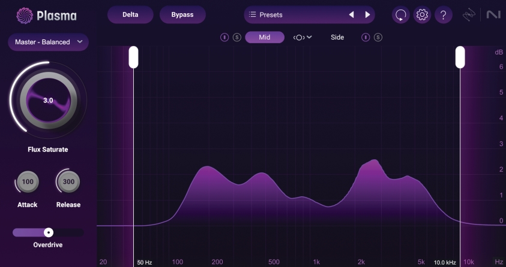Click the circular reset/undo history icon
The image size is (506, 267).
[401, 15]
